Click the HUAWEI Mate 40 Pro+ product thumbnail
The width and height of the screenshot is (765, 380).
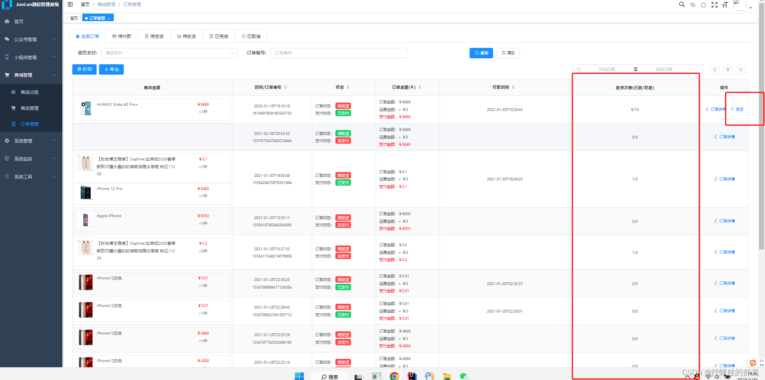(86, 108)
